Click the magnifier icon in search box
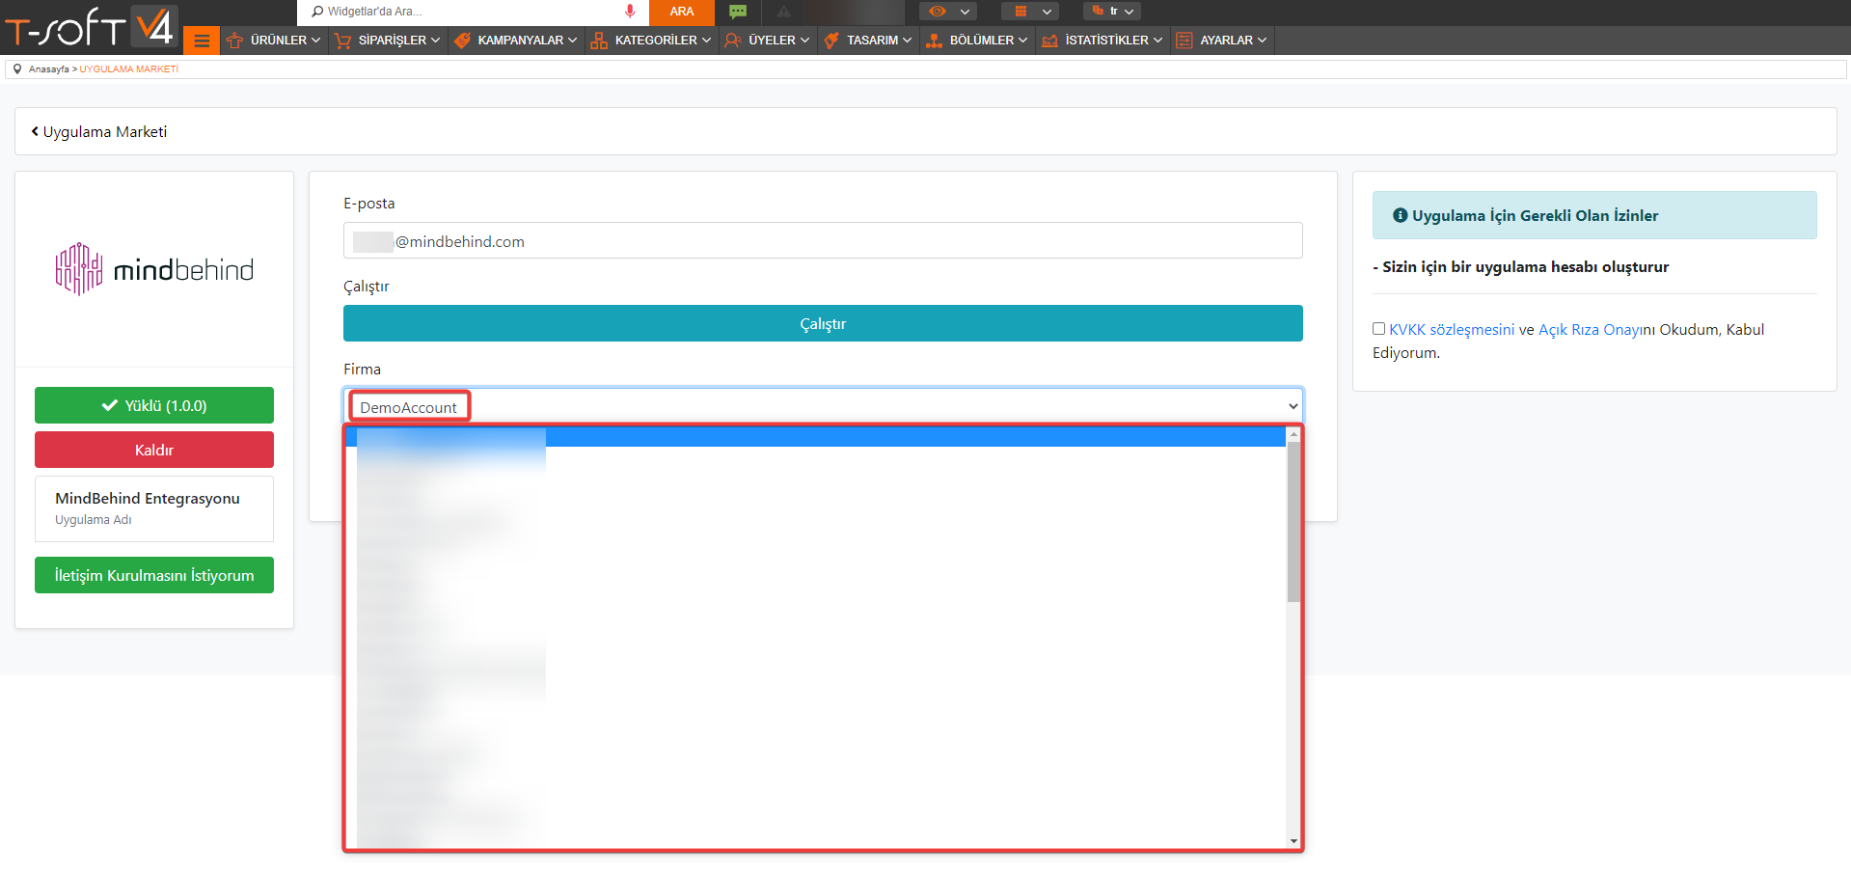The image size is (1851, 877). click(x=317, y=12)
